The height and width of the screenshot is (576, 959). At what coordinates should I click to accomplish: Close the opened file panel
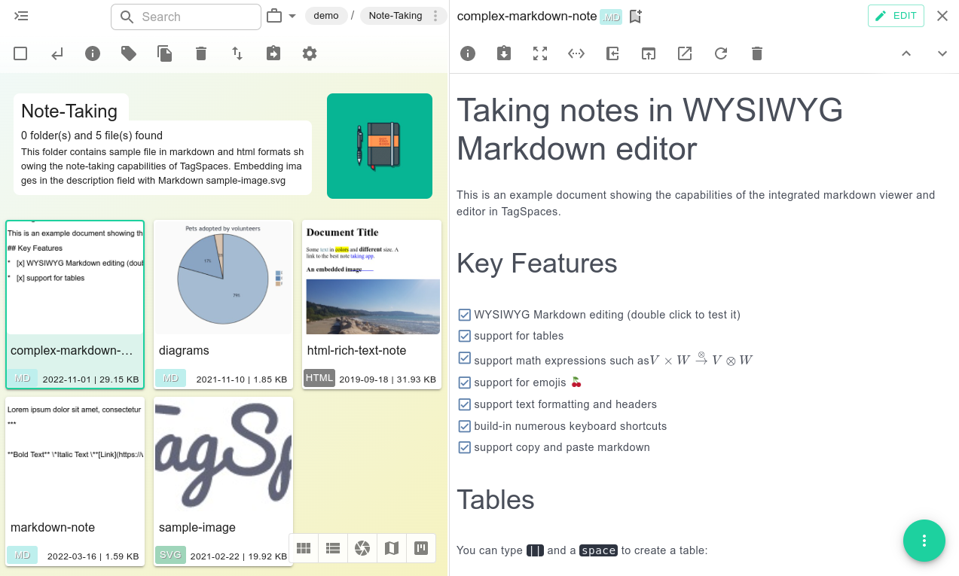942,16
